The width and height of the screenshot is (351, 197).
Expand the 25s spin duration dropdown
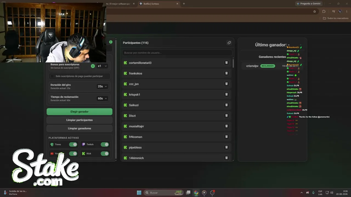click(x=102, y=86)
